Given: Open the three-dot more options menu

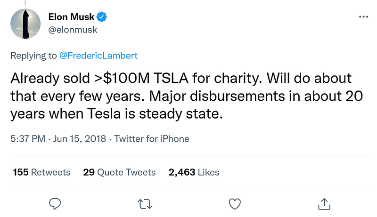Looking at the screenshot, I should click(x=363, y=17).
